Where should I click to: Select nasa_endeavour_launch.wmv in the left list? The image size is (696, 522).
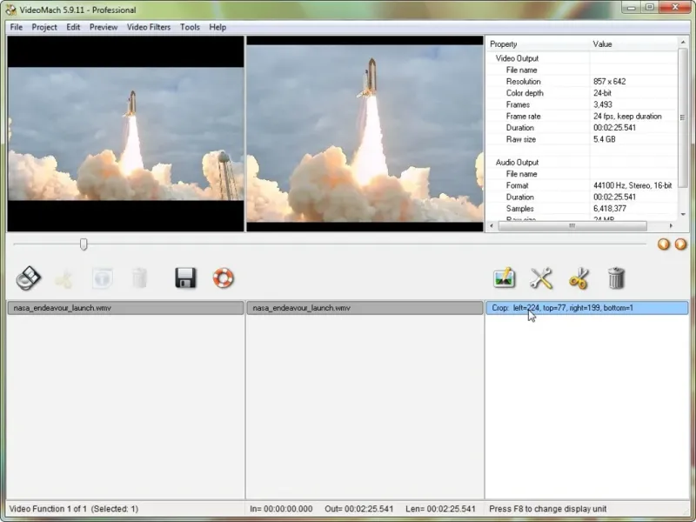point(125,308)
